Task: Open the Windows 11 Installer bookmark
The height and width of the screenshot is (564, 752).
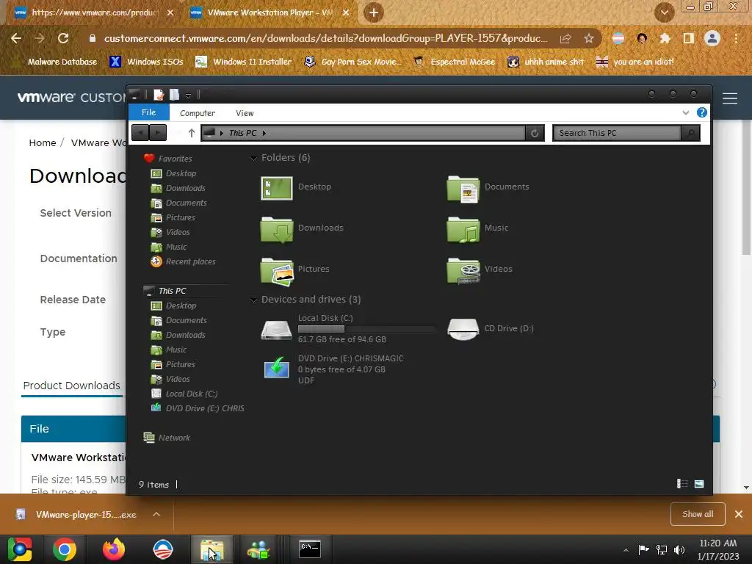Action: pos(244,62)
